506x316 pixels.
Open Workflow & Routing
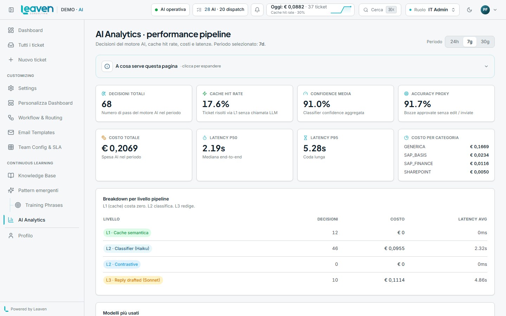tap(42, 118)
